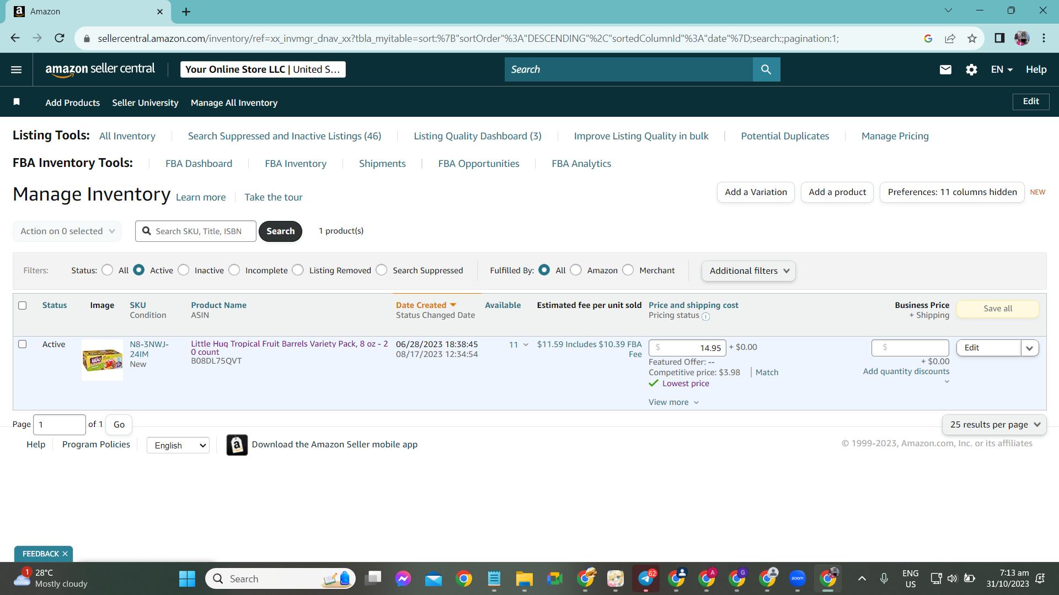Open the Windows Start menu

point(187,578)
